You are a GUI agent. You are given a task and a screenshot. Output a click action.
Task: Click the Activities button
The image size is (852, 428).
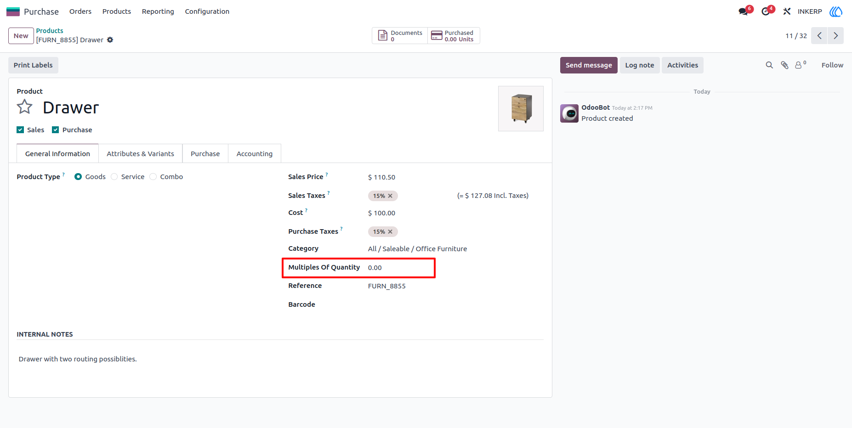[x=683, y=65]
